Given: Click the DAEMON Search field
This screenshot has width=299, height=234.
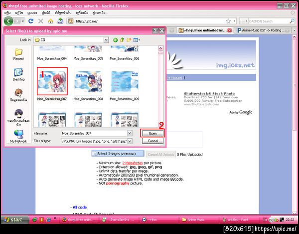Looking at the screenshot, I should click(269, 21).
